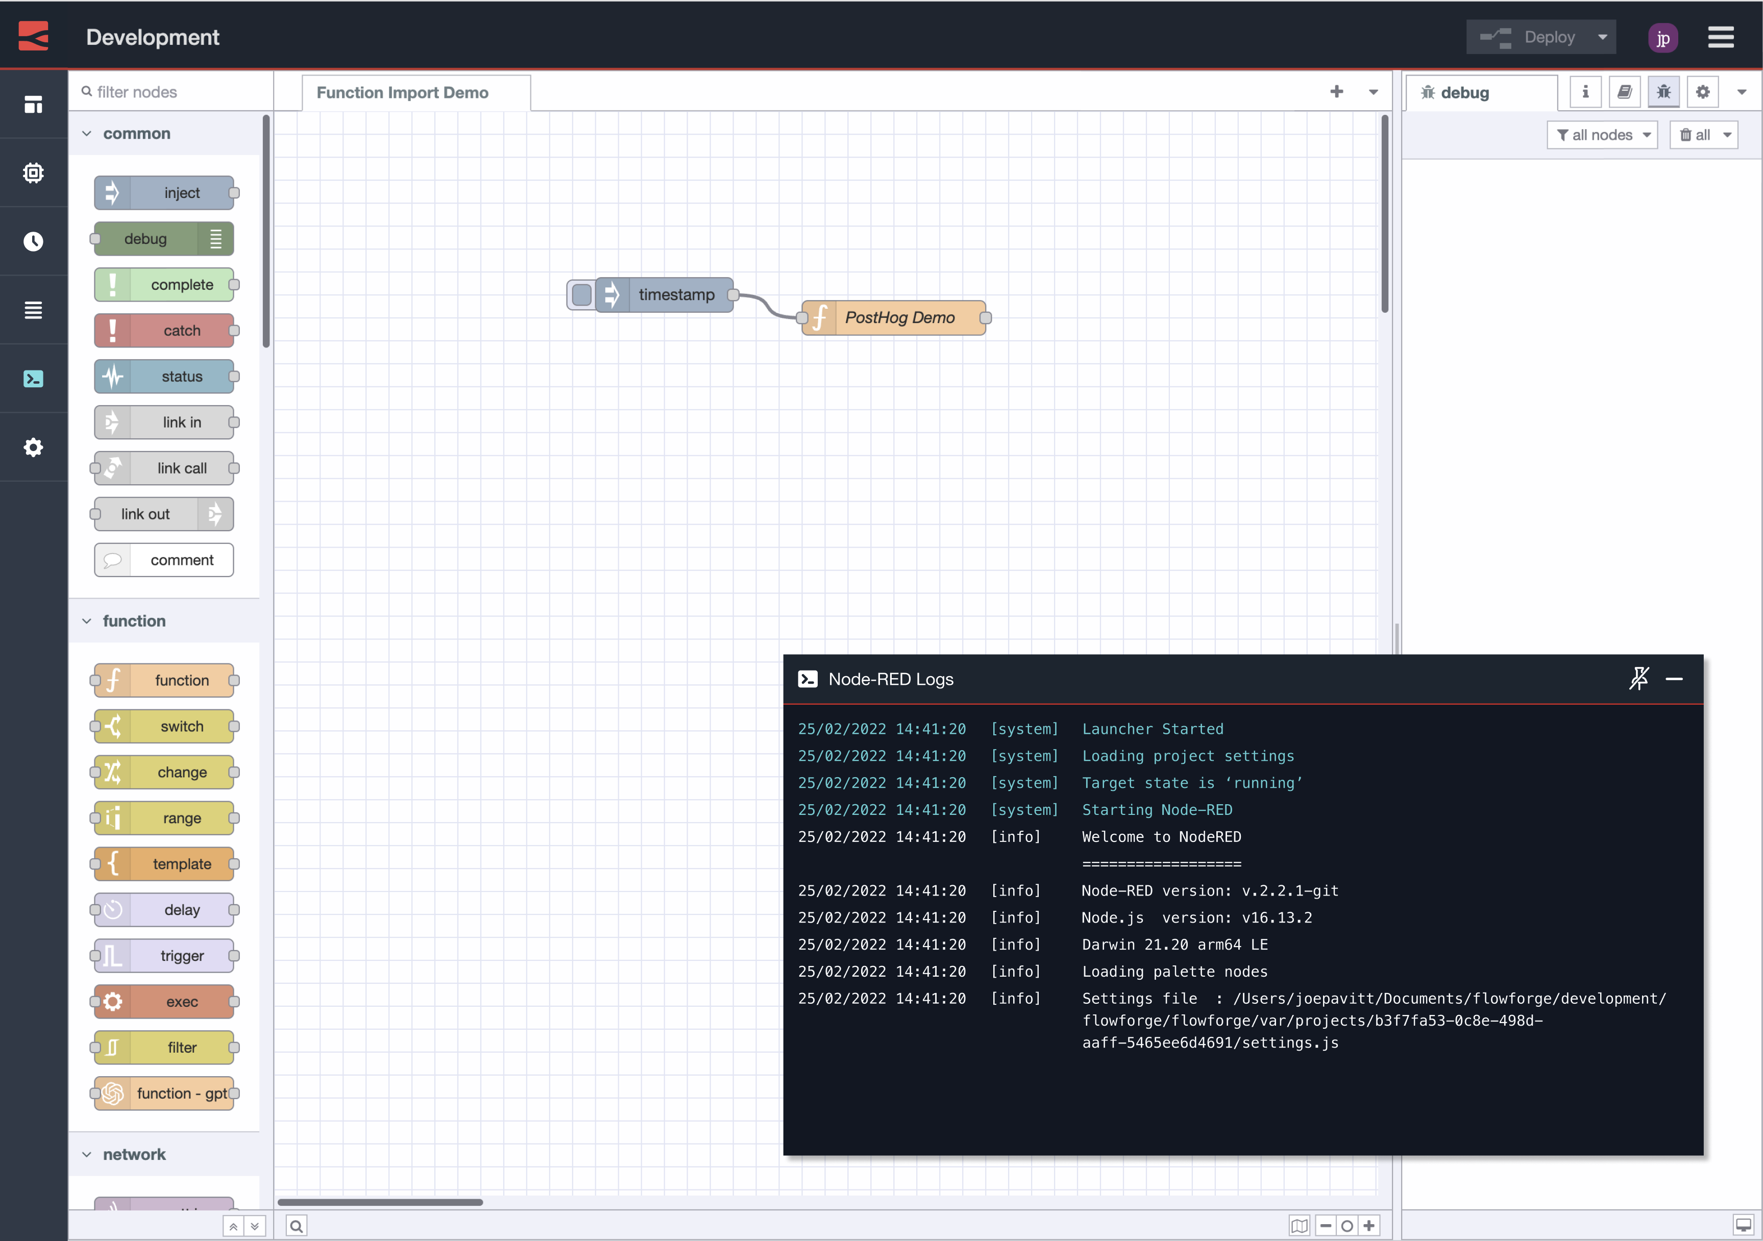Open the node help book icon
The height and width of the screenshot is (1241, 1763).
click(x=1626, y=91)
